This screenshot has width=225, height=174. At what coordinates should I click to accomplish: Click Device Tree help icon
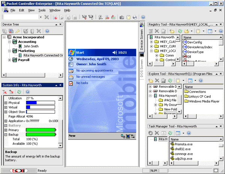pyautogui.click(x=47, y=31)
